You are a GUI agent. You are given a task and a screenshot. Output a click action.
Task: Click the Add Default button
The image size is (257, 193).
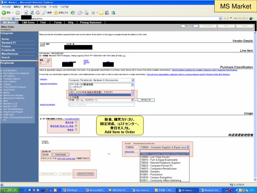tap(60, 155)
